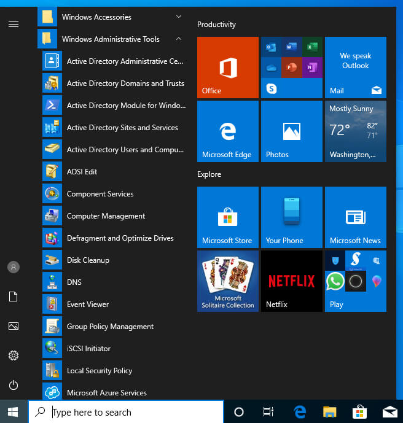Open the Your Phone tile
The height and width of the screenshot is (423, 403).
click(x=292, y=217)
